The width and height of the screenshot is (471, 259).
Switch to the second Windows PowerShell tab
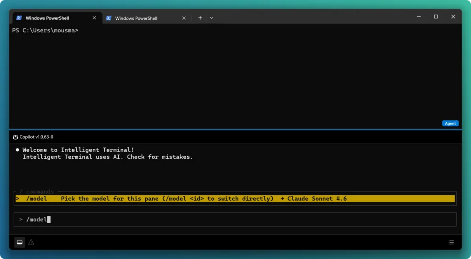coord(147,18)
